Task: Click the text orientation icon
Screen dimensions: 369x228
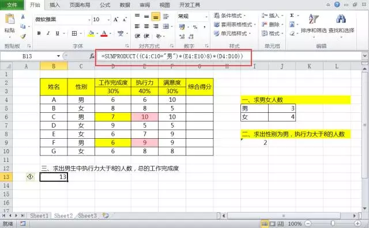Action: (x=159, y=36)
